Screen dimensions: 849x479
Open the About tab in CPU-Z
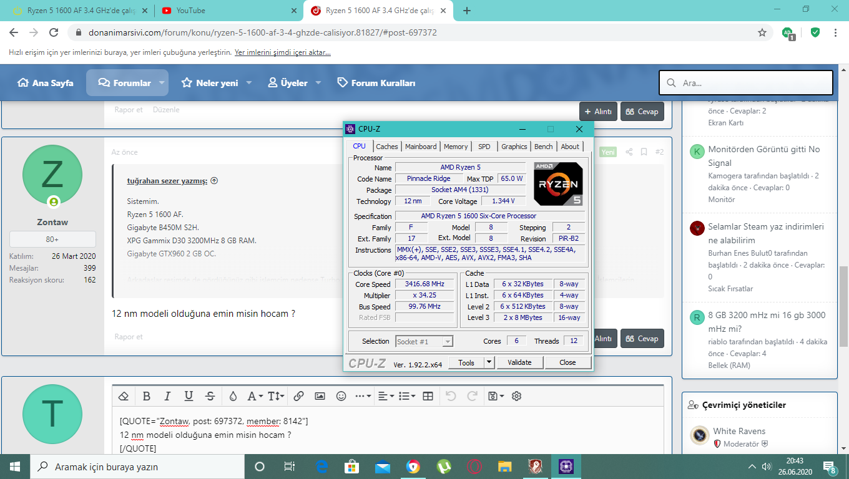[570, 147]
